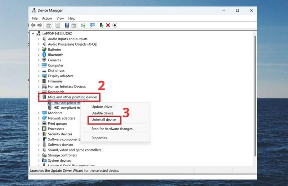
Task: Click the Bluetooth category icon
Action: [44, 55]
